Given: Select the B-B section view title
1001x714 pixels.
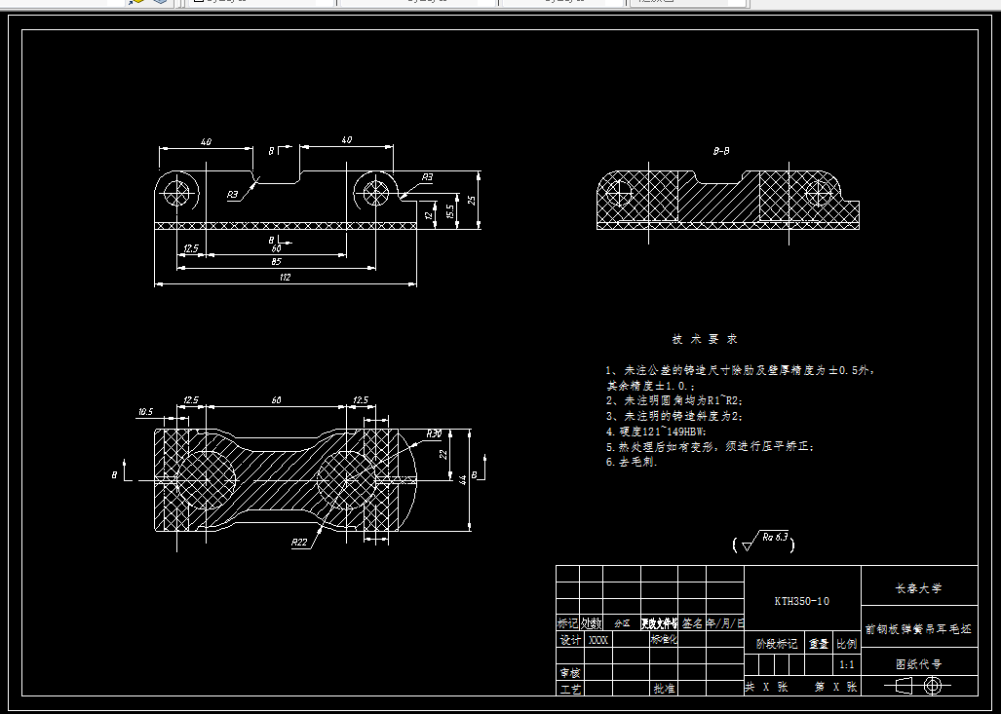Looking at the screenshot, I should coord(721,151).
